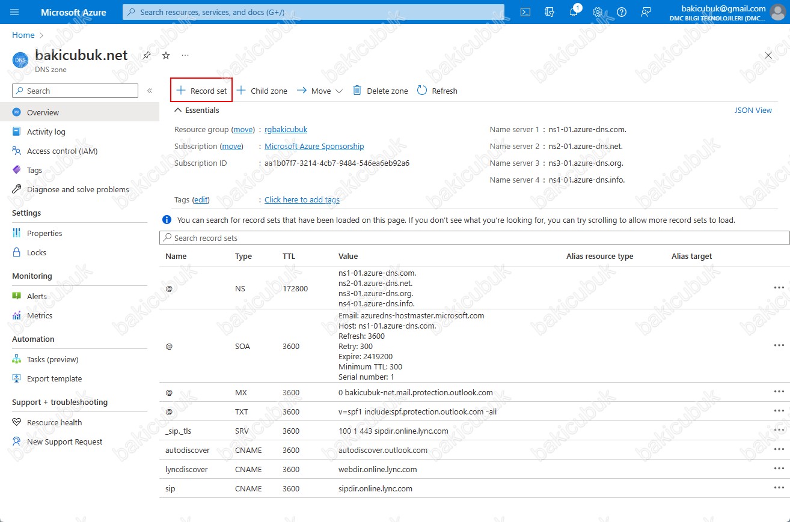Open the rgbakicubuk resource group link

tap(286, 130)
